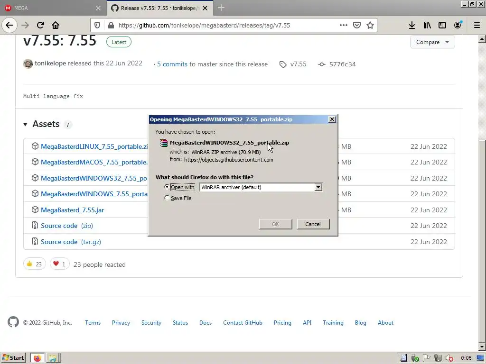486x364 pixels.
Task: Select the Save File radio button
Action: 167,198
